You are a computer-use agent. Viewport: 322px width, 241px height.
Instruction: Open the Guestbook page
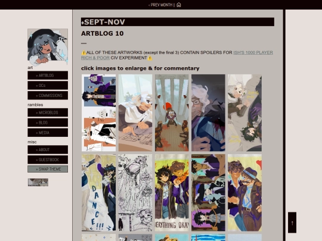(x=48, y=159)
